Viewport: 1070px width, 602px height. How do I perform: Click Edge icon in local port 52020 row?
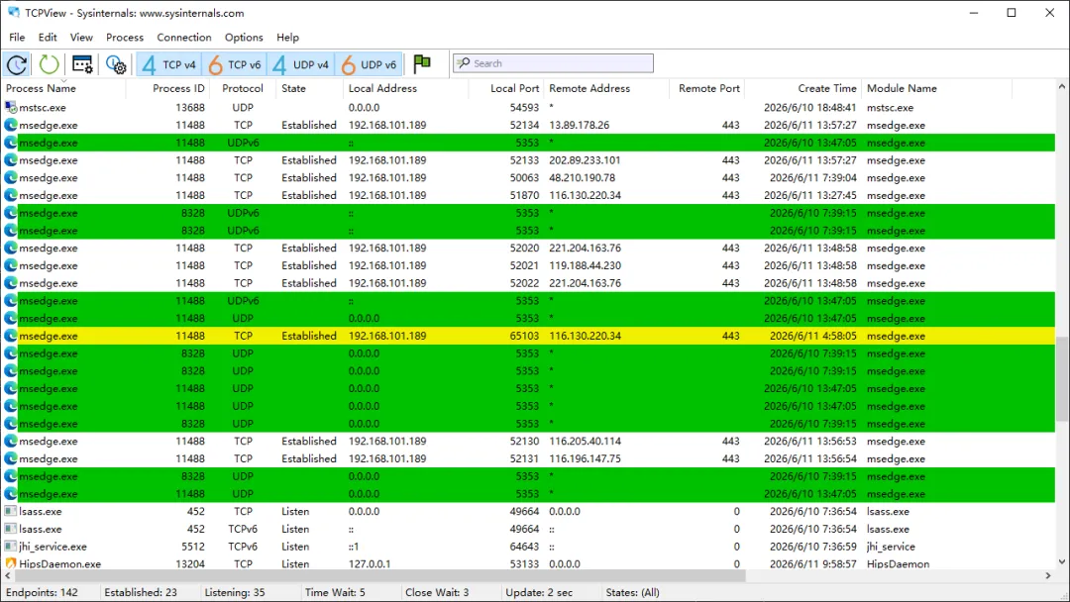point(11,249)
